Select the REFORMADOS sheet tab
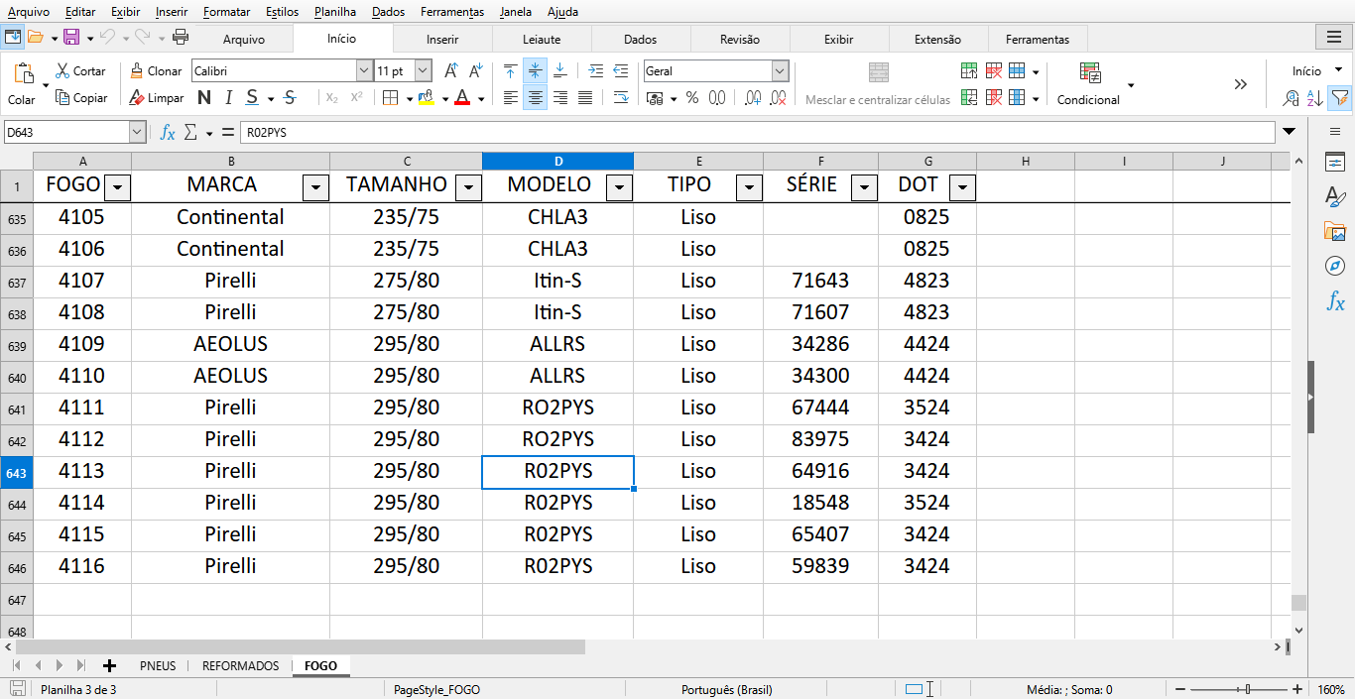This screenshot has height=699, width=1355. click(x=240, y=666)
